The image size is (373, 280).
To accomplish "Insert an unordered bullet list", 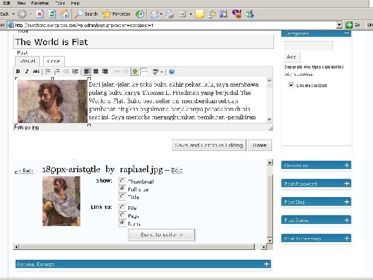I will (x=48, y=71).
